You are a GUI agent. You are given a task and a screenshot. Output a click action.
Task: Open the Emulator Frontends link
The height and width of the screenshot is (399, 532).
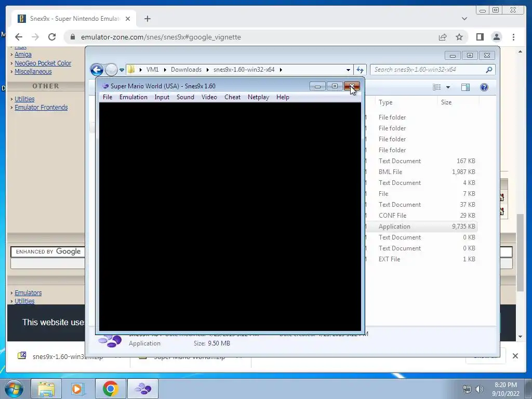click(41, 108)
